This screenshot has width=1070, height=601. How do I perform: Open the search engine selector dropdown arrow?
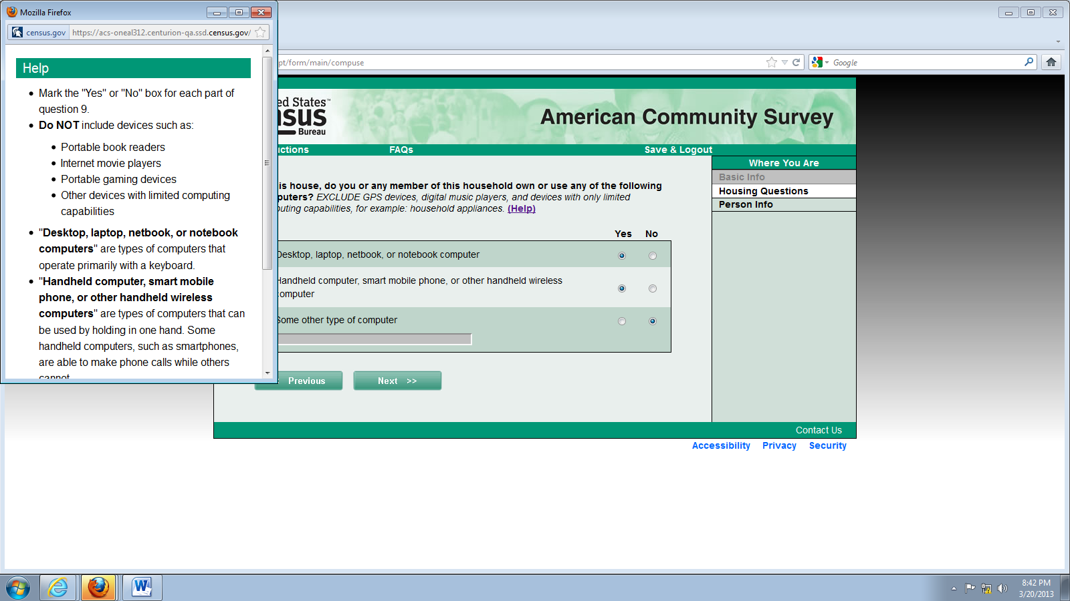827,62
